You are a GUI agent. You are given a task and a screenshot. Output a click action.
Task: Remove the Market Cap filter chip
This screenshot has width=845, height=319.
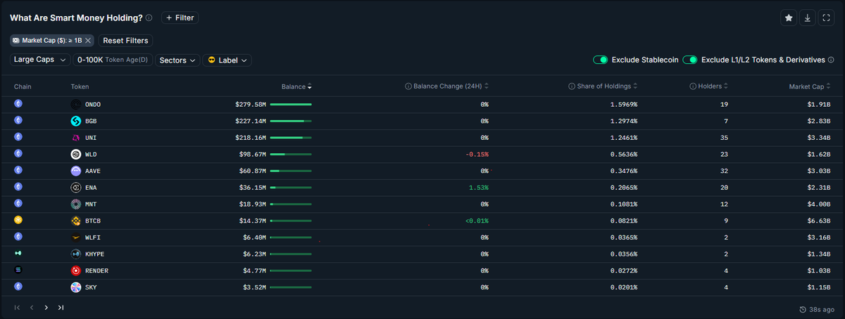coord(88,41)
